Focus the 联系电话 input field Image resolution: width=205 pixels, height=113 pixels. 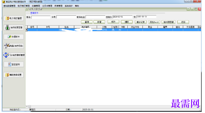pyautogui.click(x=95, y=17)
